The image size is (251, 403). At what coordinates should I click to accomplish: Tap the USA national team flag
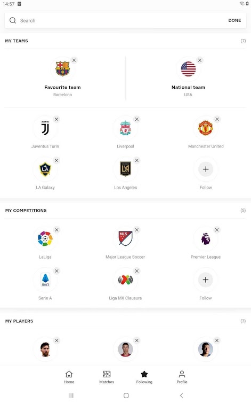pyautogui.click(x=188, y=69)
